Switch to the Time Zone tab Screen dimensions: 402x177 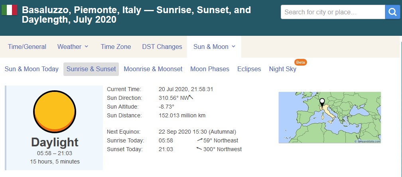point(116,47)
